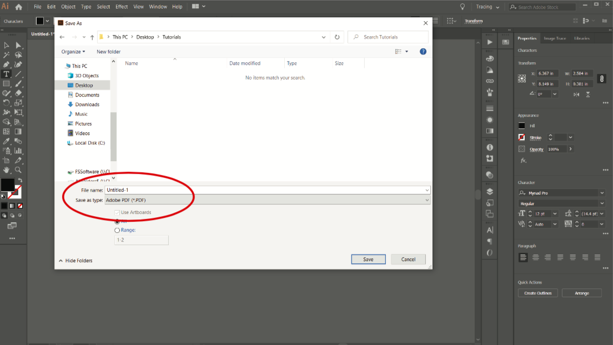Toggle the Use Artboards checkbox
This screenshot has height=345, width=613.
117,213
